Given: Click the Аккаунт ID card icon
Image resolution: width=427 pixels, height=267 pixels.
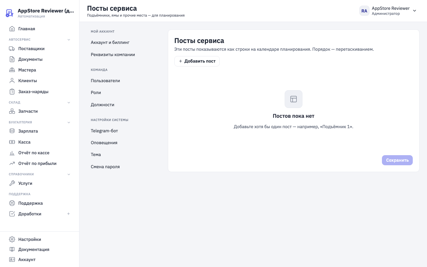Looking at the screenshot, I should click(x=12, y=260).
